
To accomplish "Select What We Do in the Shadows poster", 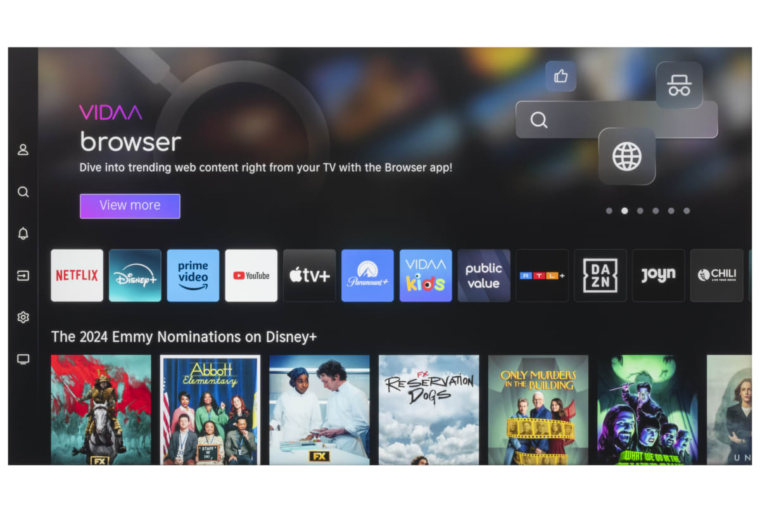I will pyautogui.click(x=647, y=409).
